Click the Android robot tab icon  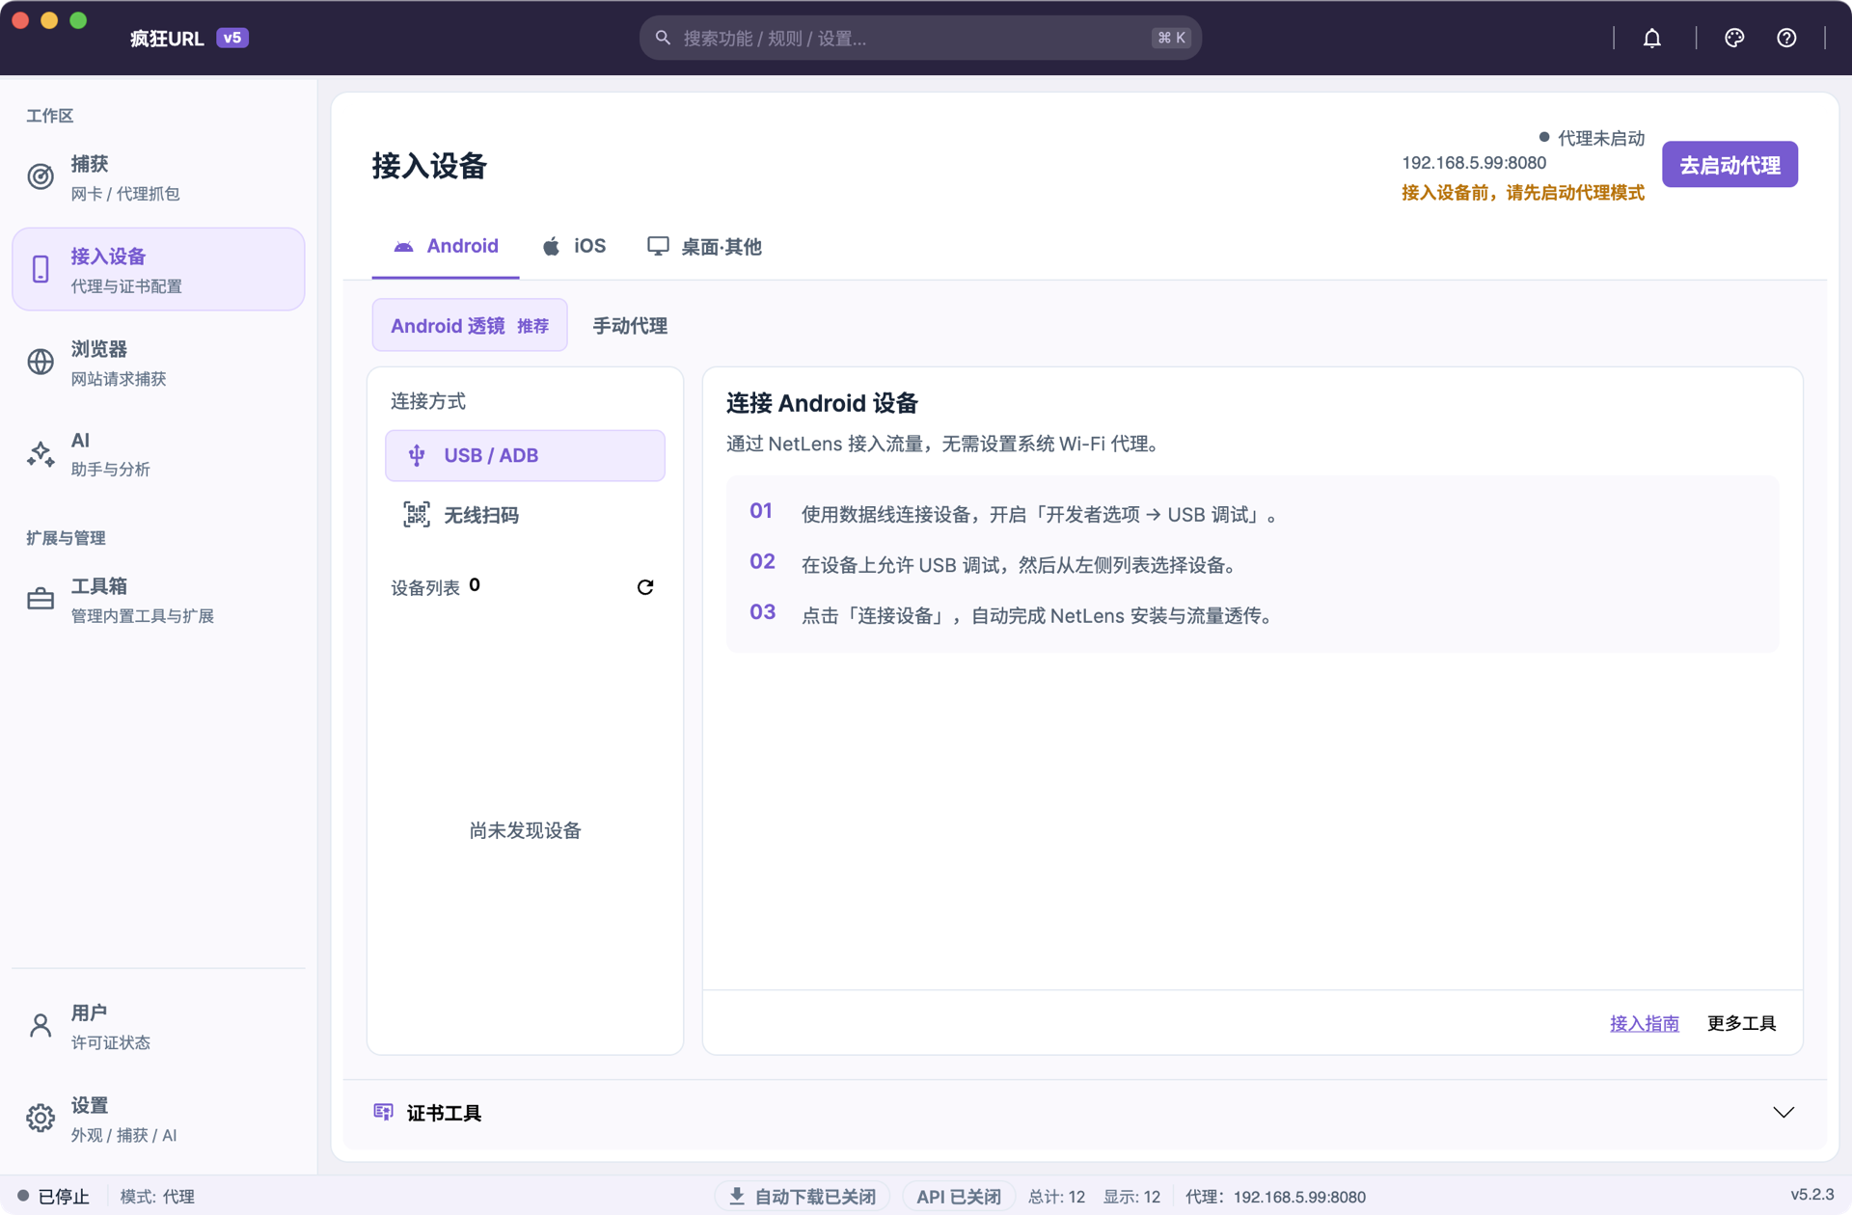[x=403, y=247]
